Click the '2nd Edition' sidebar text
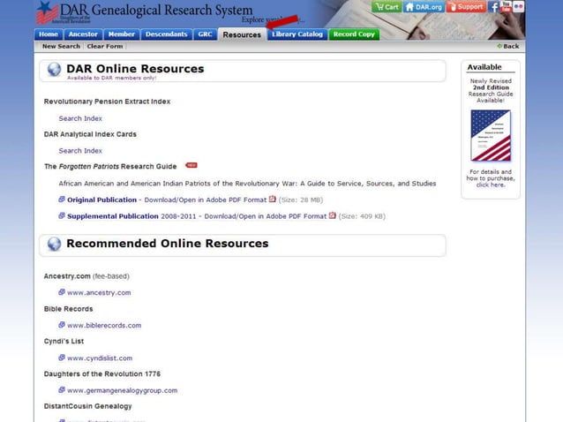The width and height of the screenshot is (563, 422). [491, 87]
